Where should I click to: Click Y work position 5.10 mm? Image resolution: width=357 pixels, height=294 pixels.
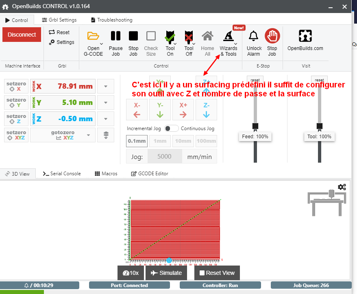[63, 102]
